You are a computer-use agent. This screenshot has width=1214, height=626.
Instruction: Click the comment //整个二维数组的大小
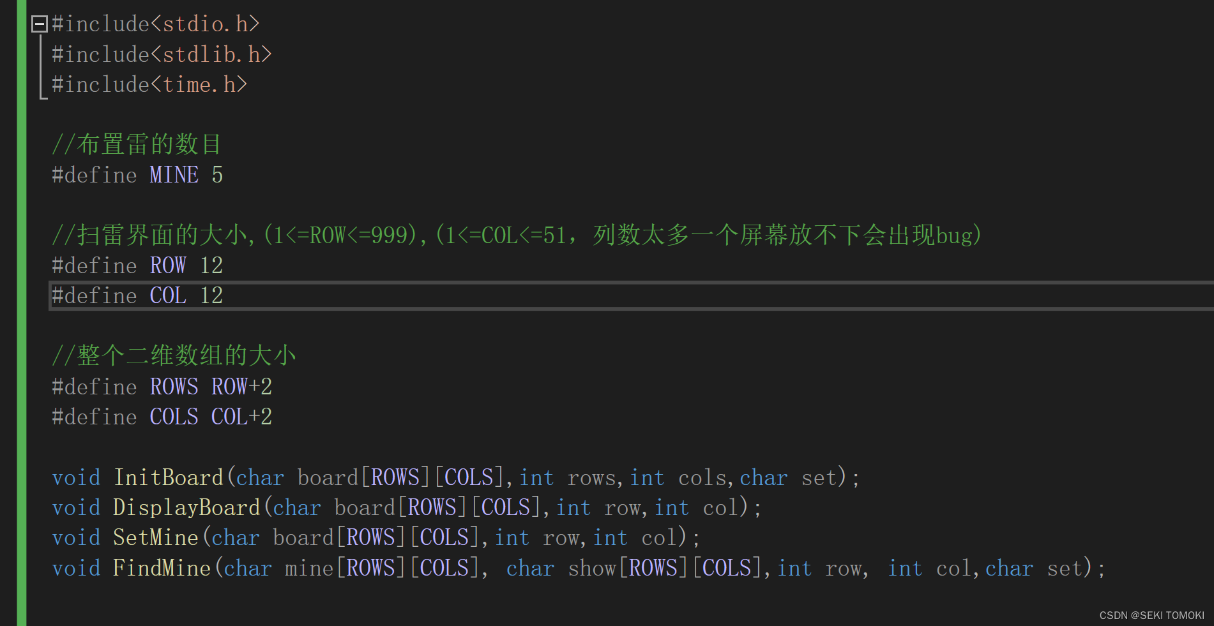[x=174, y=355]
